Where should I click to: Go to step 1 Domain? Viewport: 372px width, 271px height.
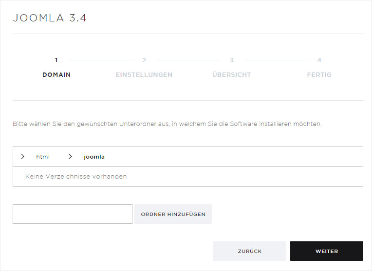pos(56,75)
